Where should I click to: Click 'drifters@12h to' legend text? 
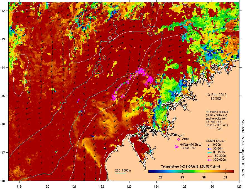coord(191,145)
